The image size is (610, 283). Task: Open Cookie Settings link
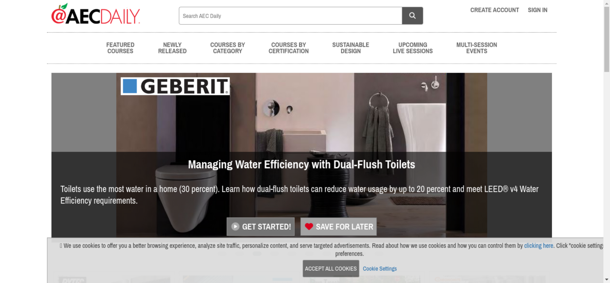click(x=380, y=269)
